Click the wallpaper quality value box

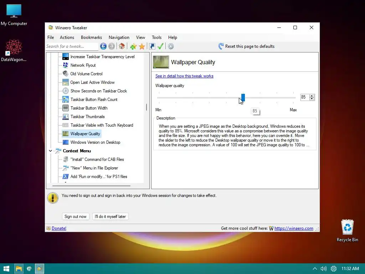tap(305, 97)
